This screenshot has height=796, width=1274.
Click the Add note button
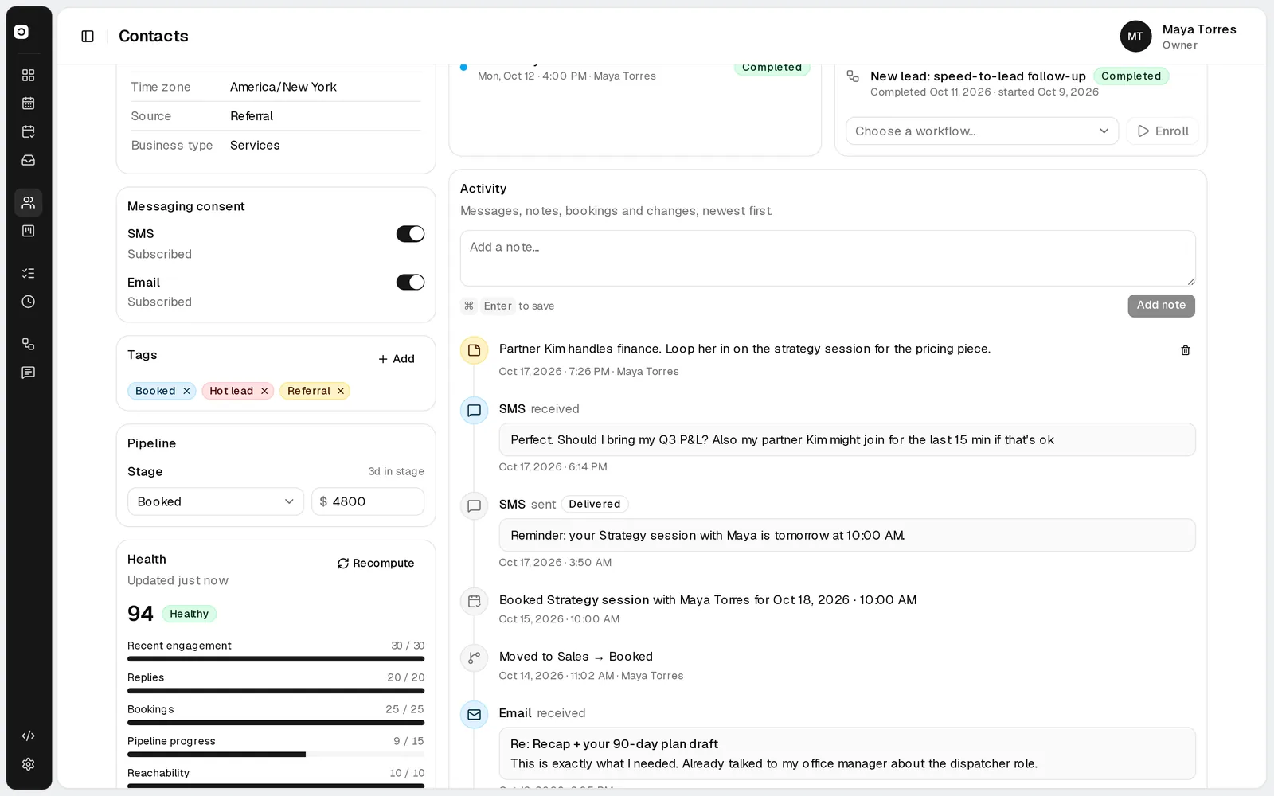(1161, 306)
